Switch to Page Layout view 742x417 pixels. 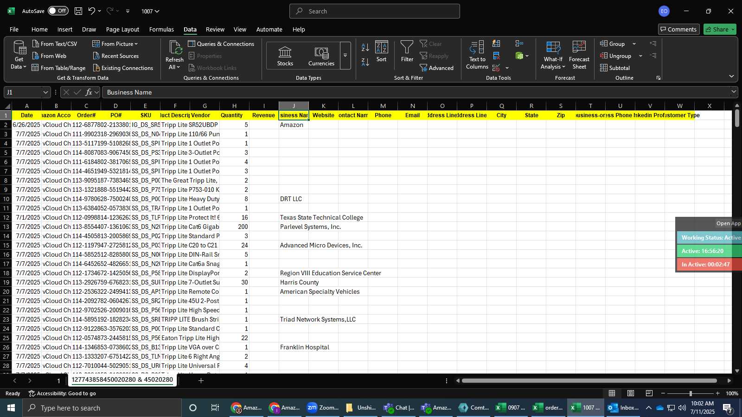click(631, 393)
